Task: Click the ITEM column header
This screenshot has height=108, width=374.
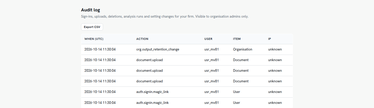Action: click(237, 39)
